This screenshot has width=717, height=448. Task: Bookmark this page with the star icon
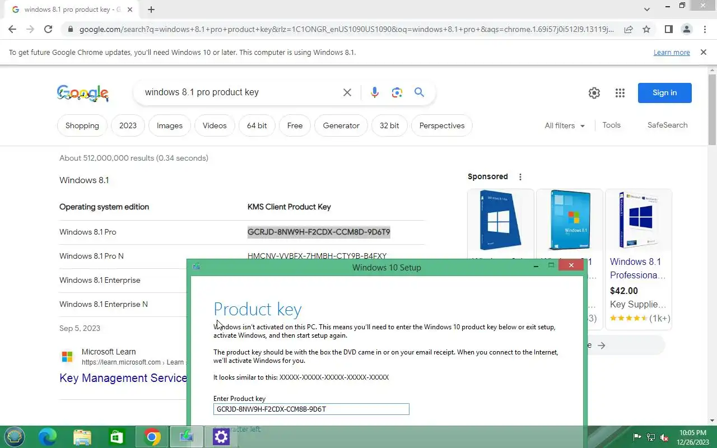[646, 29]
